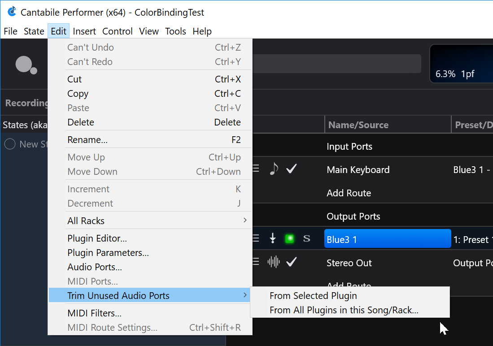Click the Recording panel header
Viewport: 493px width, 346px height.
27,103
